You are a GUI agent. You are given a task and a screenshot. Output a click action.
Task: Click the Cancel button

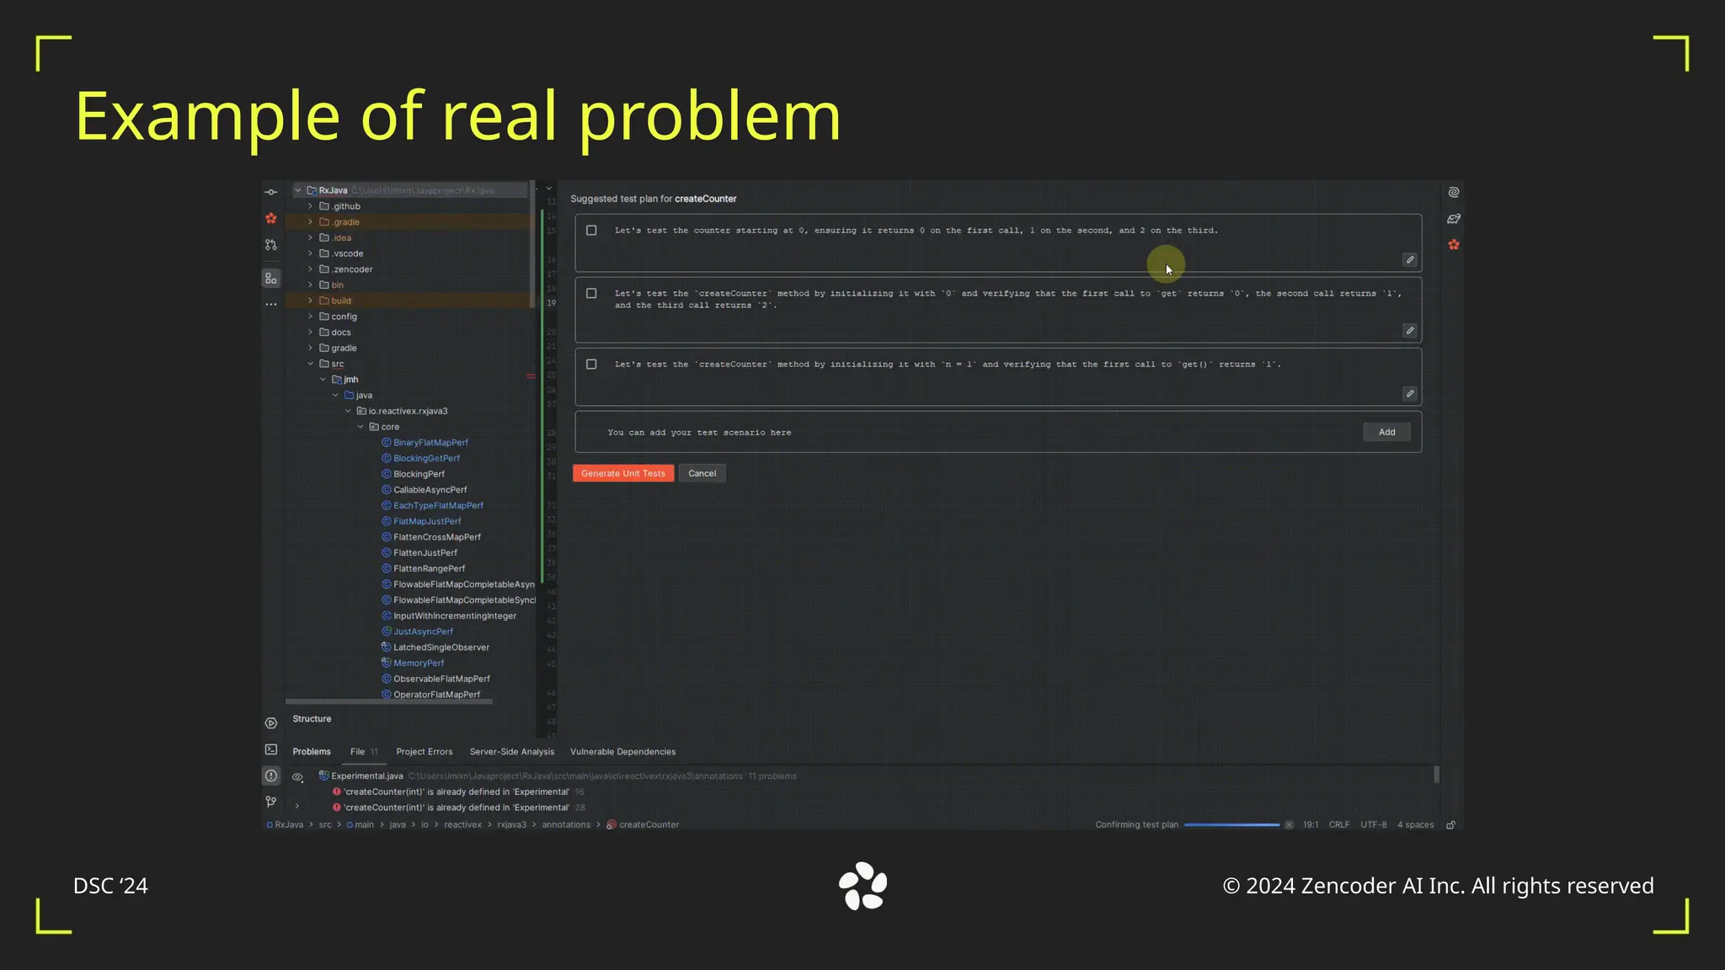(702, 473)
